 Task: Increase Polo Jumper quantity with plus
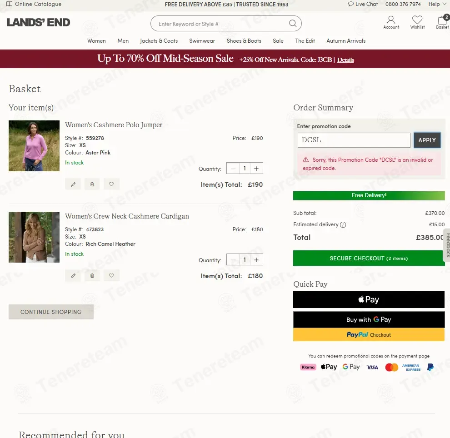tap(256, 169)
